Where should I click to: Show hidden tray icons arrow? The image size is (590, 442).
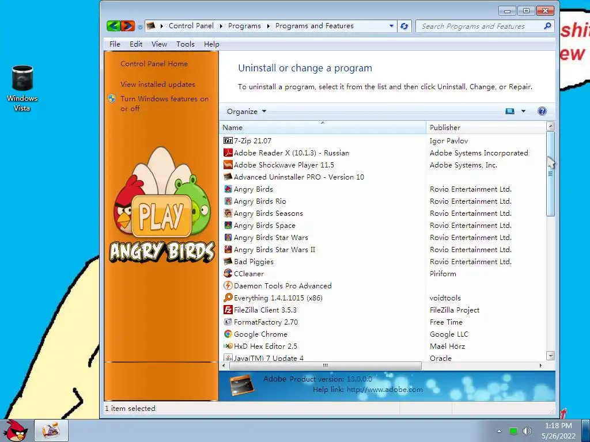tap(500, 430)
